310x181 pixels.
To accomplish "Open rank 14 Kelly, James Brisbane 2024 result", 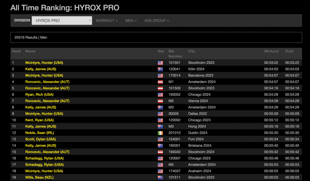I will (x=41, y=145).
